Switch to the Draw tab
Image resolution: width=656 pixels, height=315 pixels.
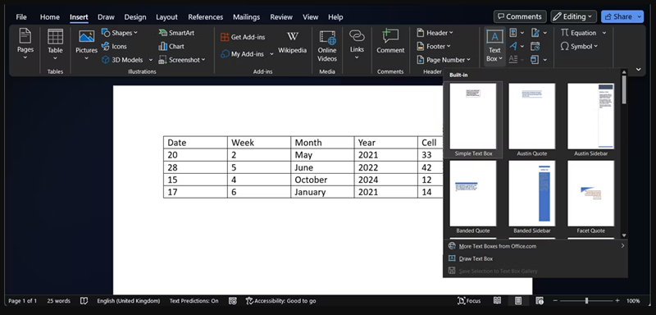tap(106, 17)
